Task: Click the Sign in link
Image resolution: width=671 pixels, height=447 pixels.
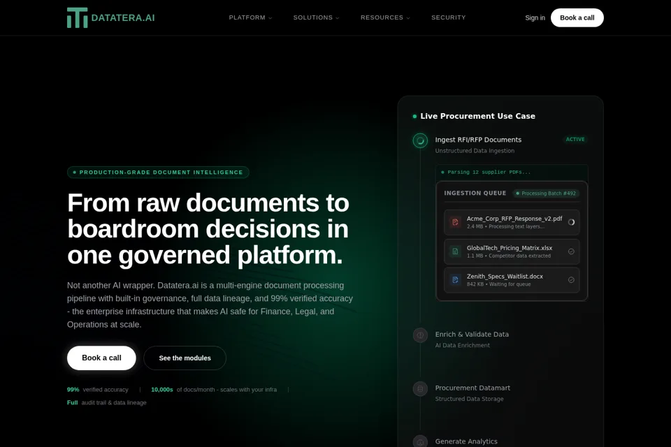Action: point(535,17)
